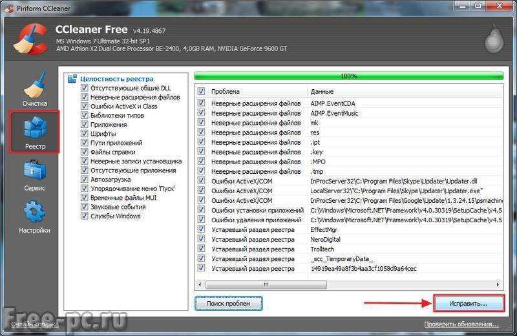
Task: Minimize the CCleaner window
Action: point(463,6)
